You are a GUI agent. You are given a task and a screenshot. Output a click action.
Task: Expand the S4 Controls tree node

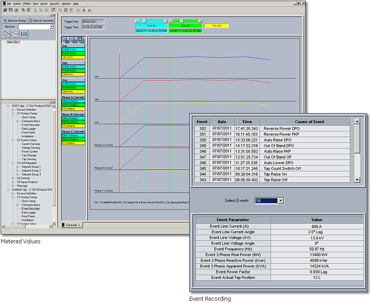pyautogui.click(x=12, y=178)
